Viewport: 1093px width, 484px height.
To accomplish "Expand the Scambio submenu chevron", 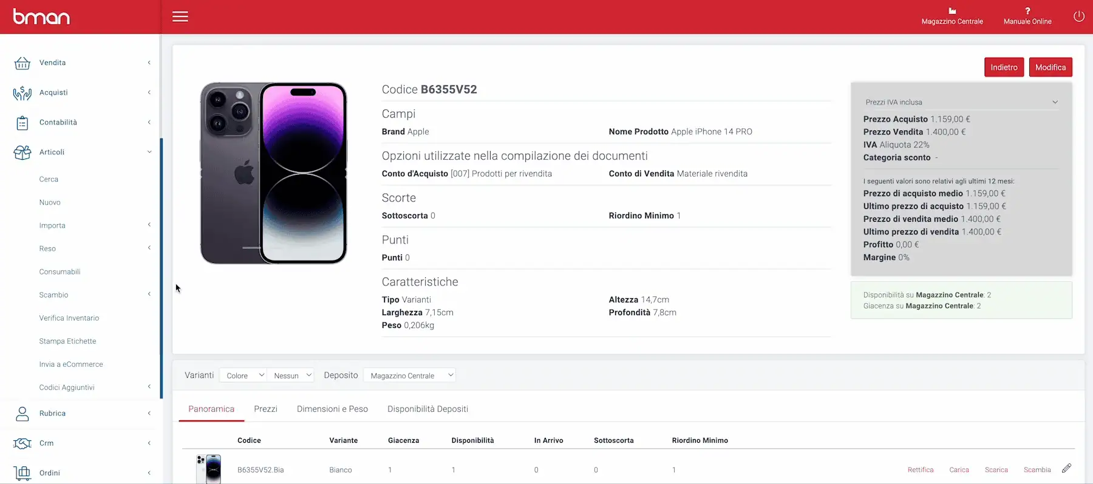I will [149, 295].
